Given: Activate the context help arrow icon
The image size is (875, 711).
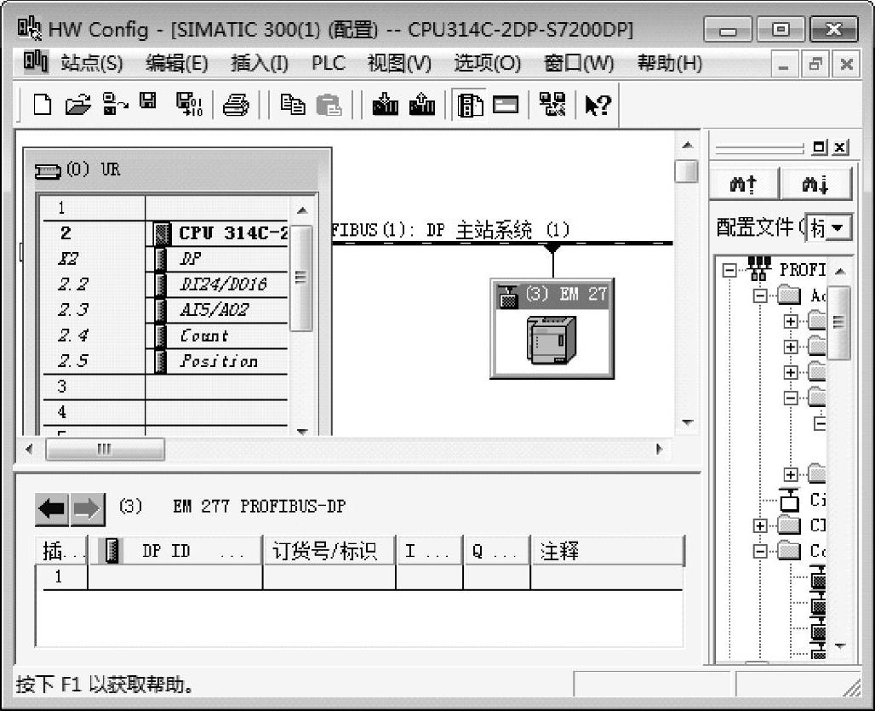Looking at the screenshot, I should coord(598,105).
